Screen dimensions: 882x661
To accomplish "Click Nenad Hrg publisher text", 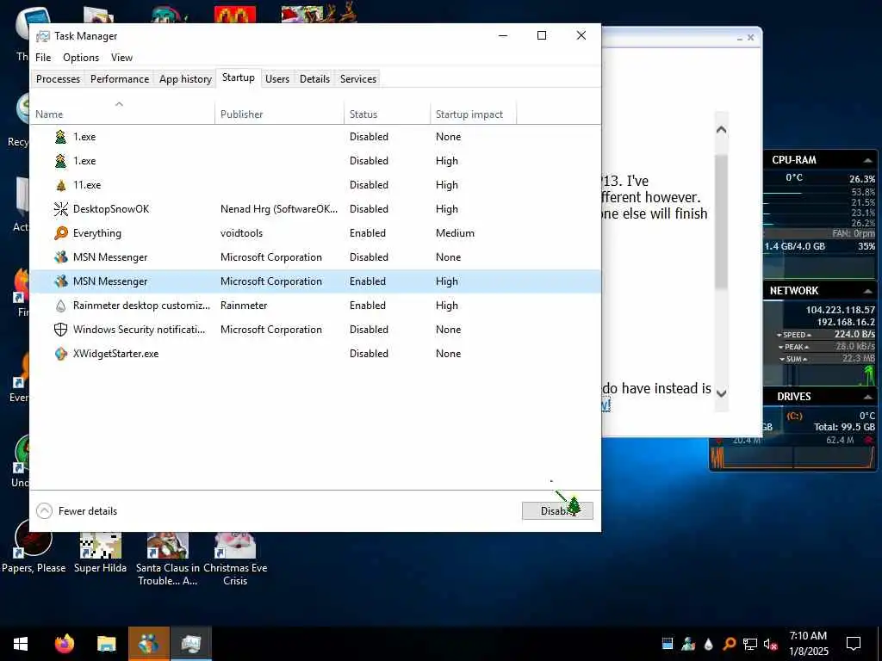I will (x=279, y=209).
